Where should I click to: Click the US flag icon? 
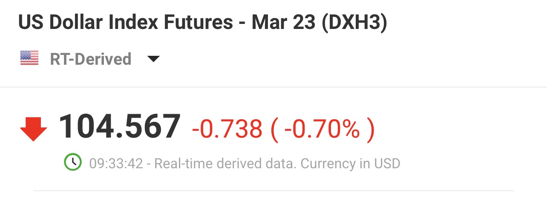click(29, 58)
